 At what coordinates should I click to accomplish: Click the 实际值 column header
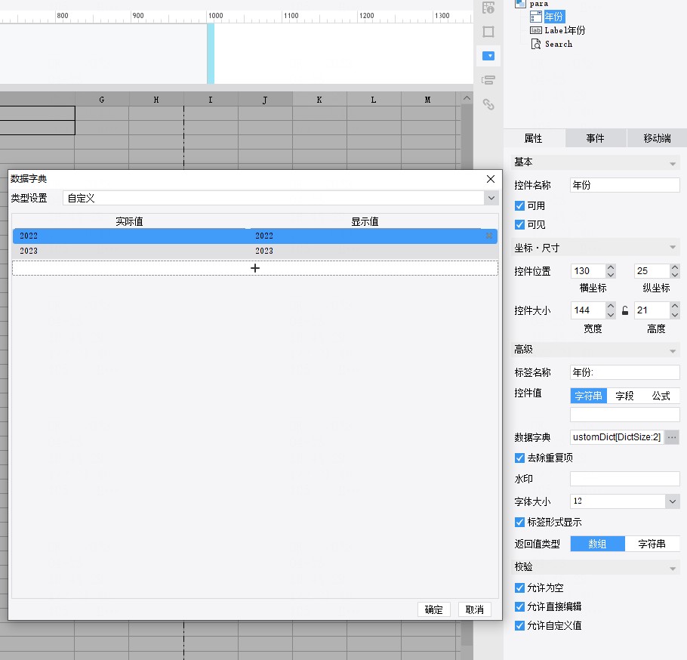(130, 221)
